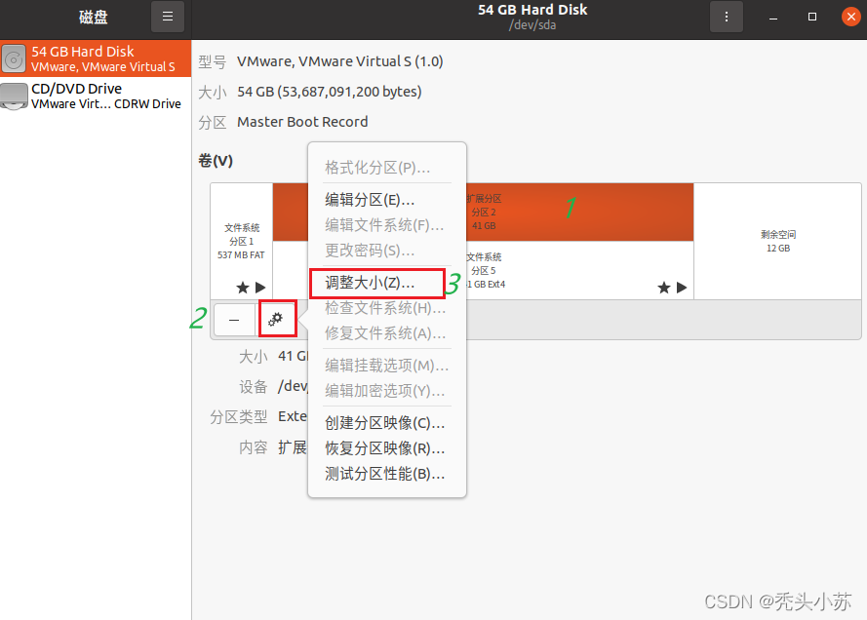Viewport: 867px width, 620px height.
Task: Select the 537 MB FAT partition 1 block
Action: (x=242, y=242)
